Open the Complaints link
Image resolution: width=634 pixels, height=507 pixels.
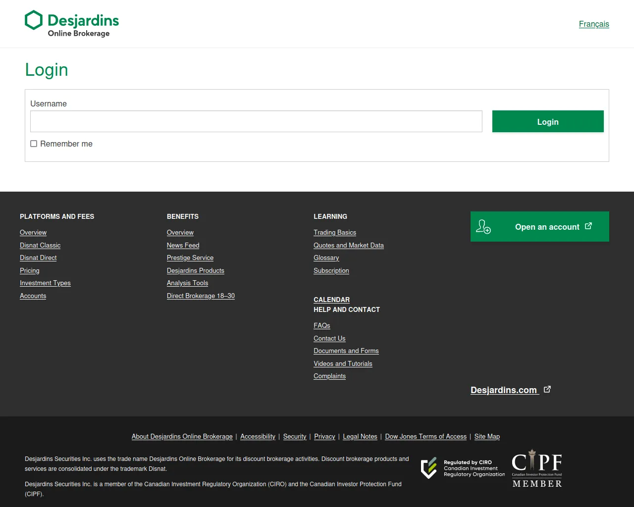[x=330, y=376]
